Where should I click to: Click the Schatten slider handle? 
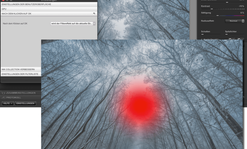tap(203, 34)
